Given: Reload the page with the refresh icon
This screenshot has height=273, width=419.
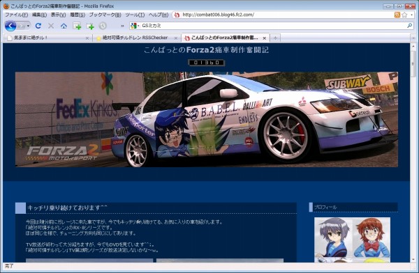Looking at the screenshot, I should pos(38,26).
